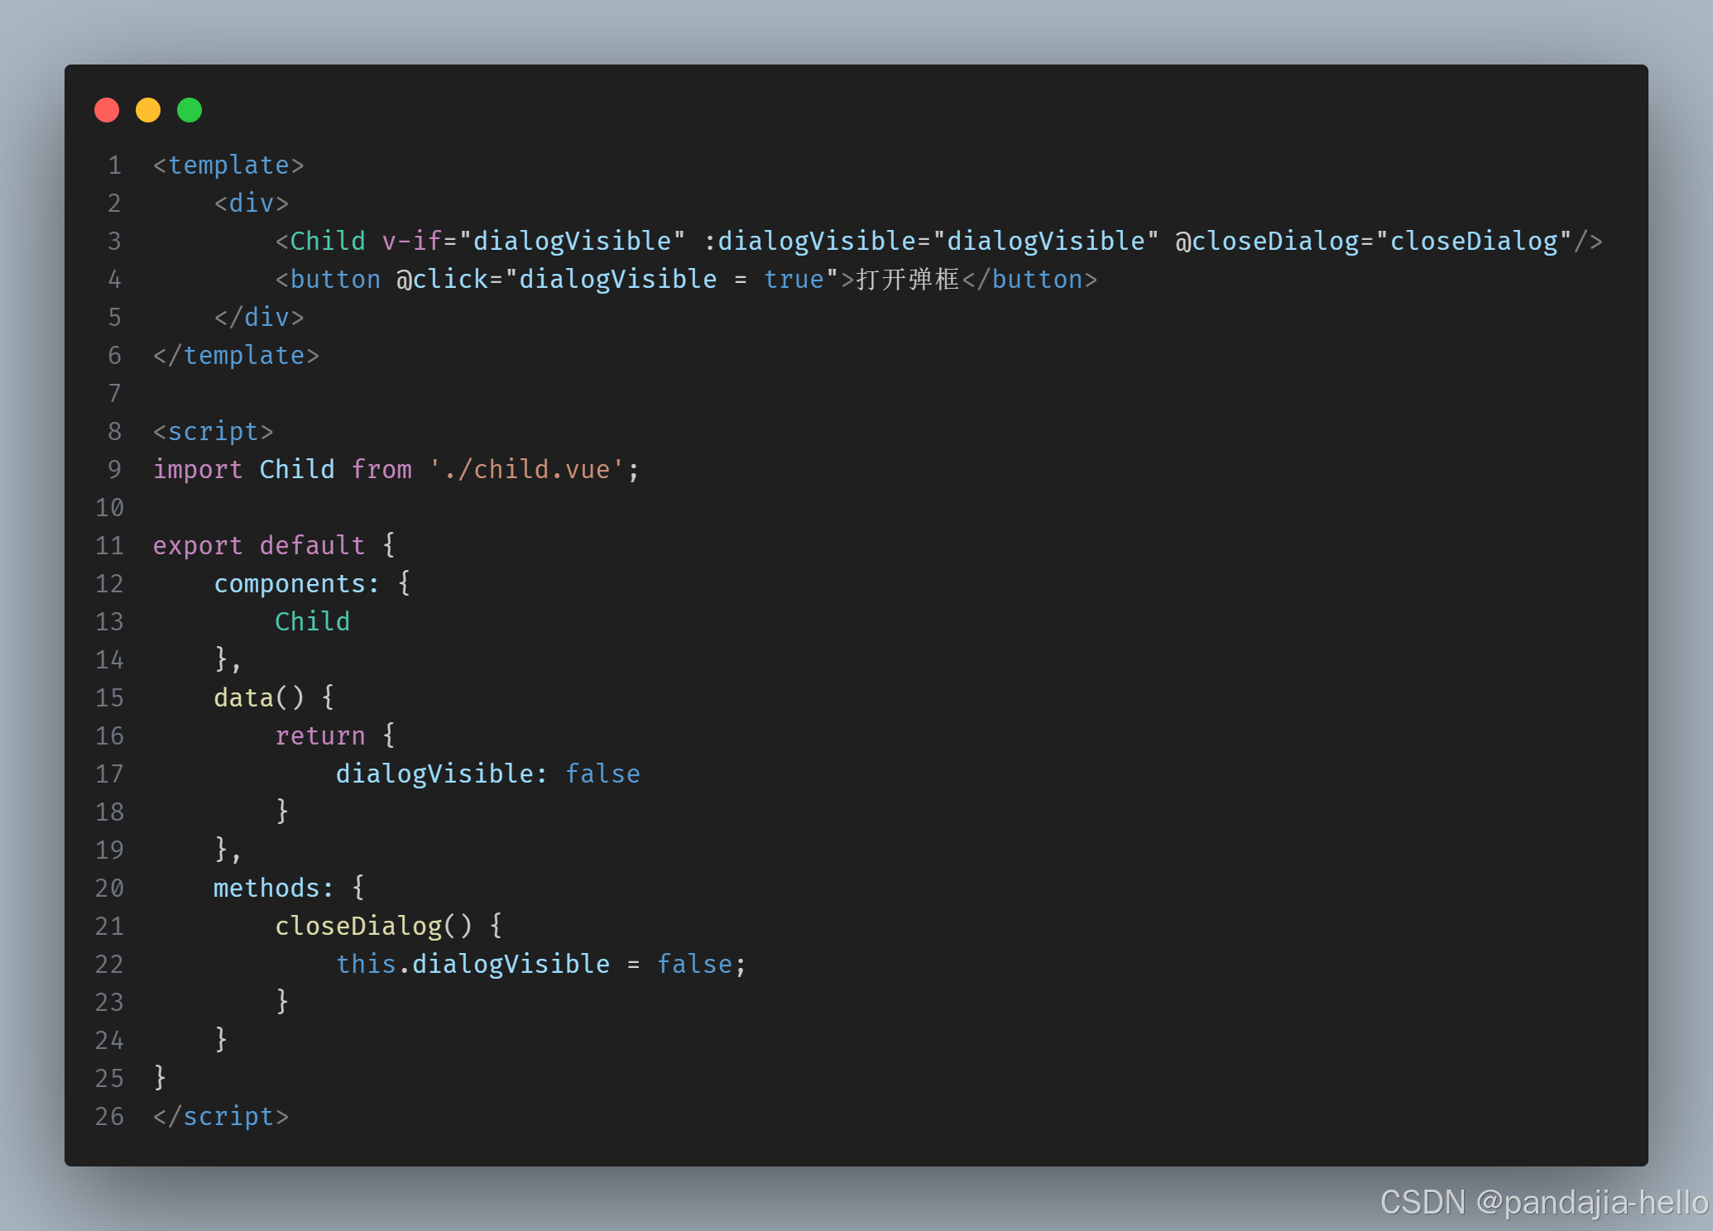Click the closing template tag
The image size is (1713, 1231).
click(x=236, y=356)
